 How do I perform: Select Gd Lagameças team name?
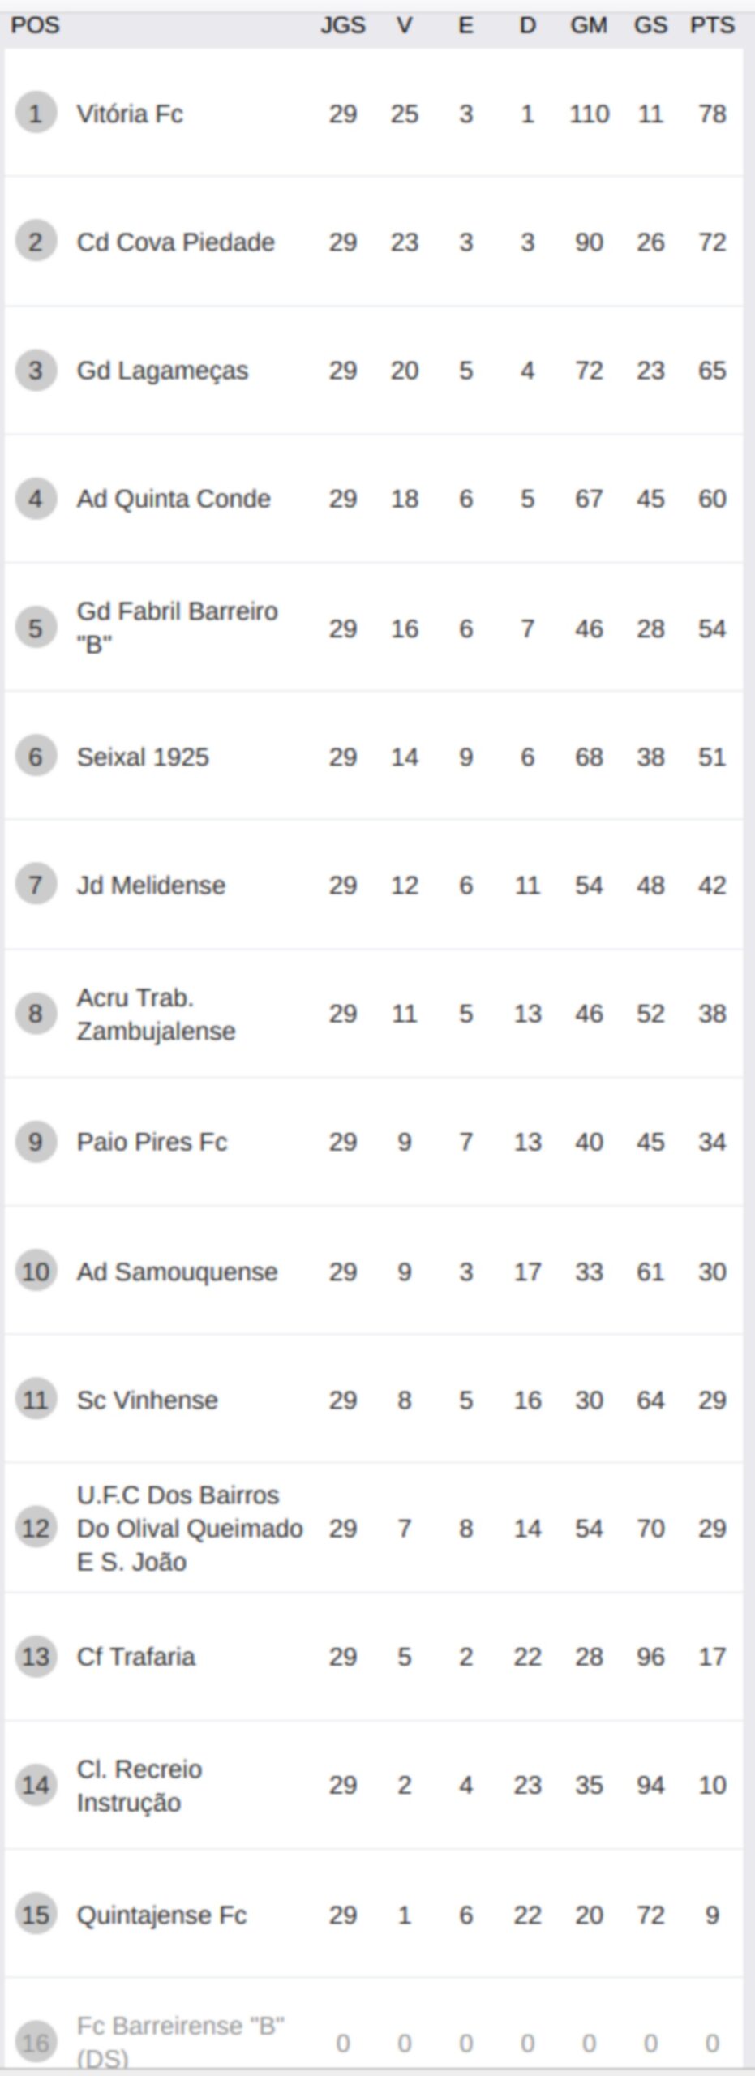(162, 371)
